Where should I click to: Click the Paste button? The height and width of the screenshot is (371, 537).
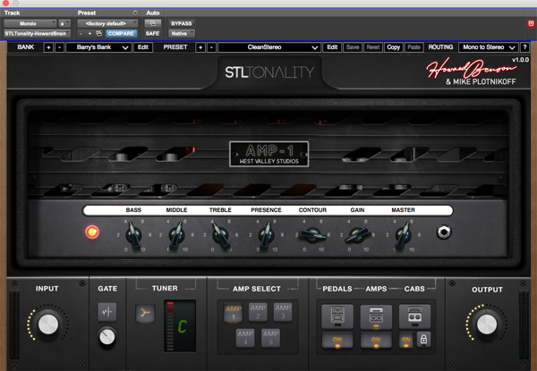click(414, 47)
